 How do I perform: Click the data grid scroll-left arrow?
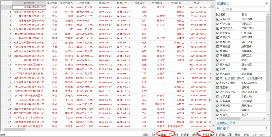2,129
